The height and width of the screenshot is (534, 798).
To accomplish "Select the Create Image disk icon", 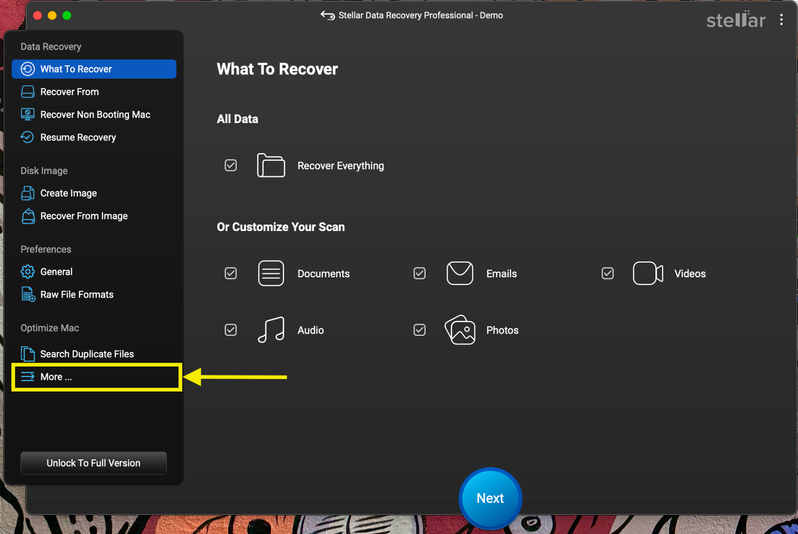I will pyautogui.click(x=27, y=193).
